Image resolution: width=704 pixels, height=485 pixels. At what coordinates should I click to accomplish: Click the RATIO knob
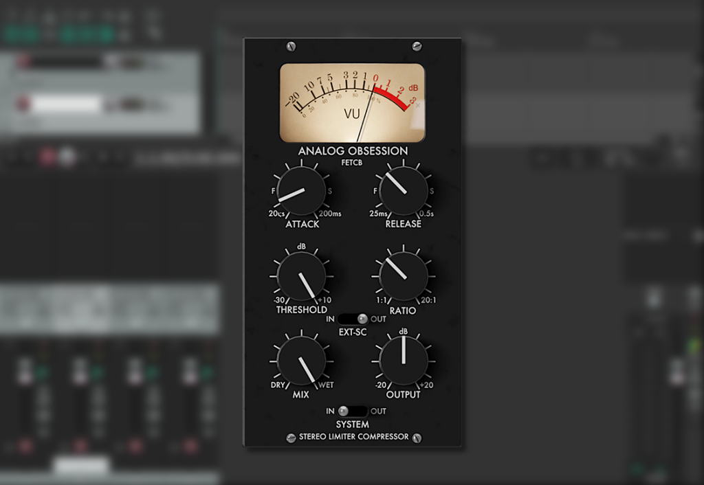pos(403,277)
